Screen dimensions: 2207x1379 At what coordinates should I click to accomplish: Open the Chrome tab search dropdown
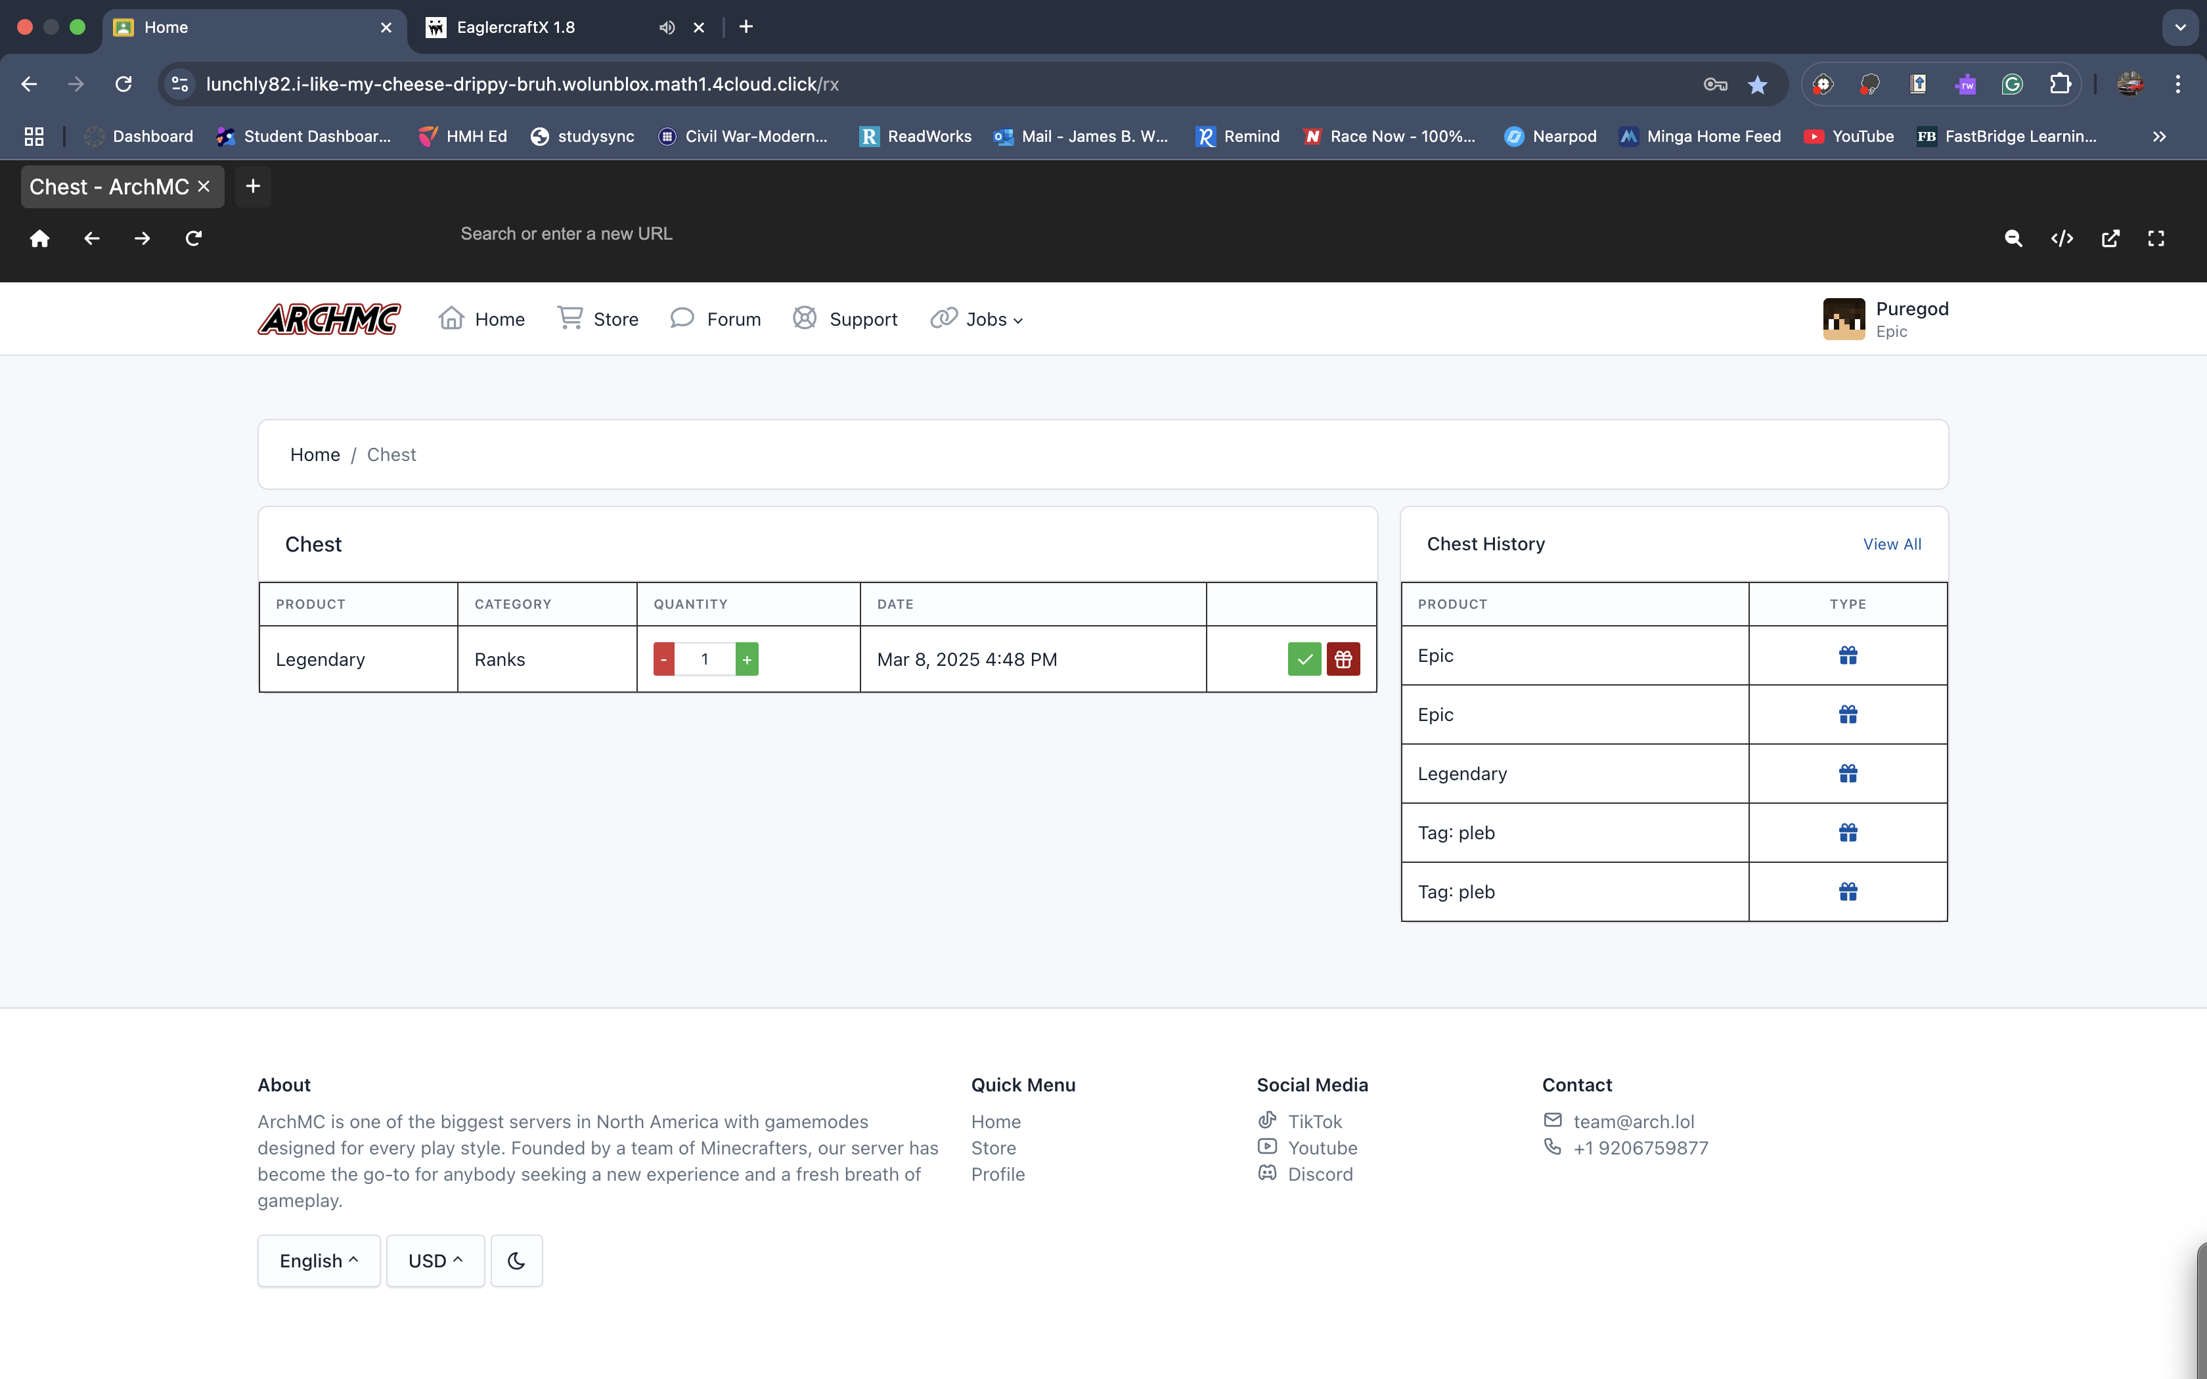[2181, 28]
